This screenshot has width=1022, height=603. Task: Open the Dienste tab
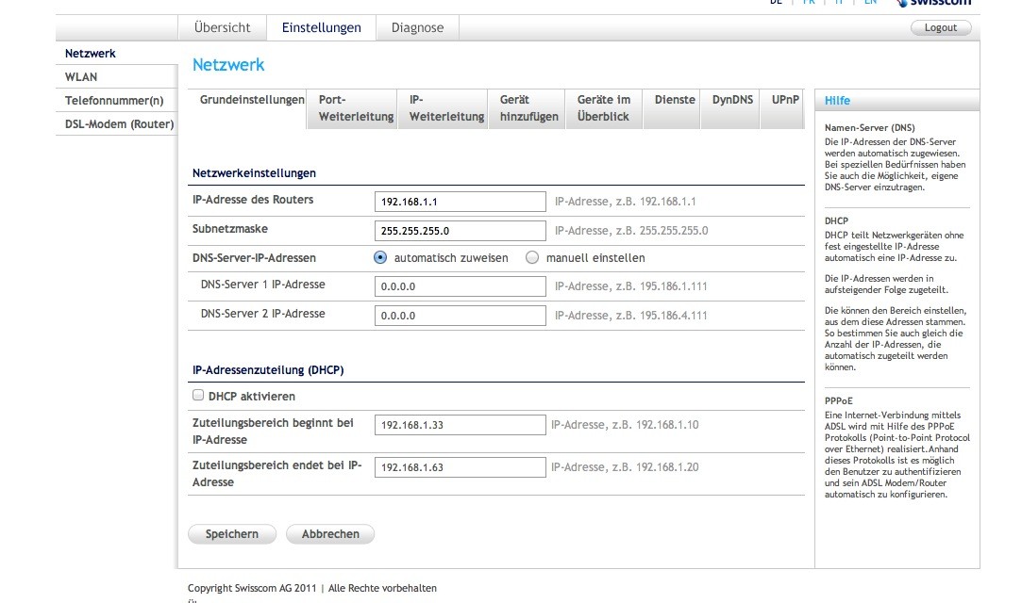click(x=675, y=100)
